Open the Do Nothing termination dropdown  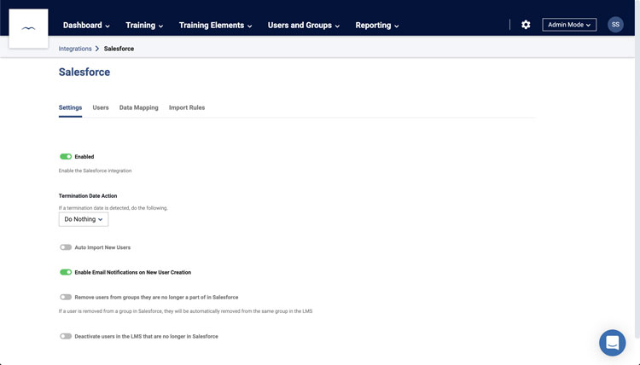click(84, 219)
